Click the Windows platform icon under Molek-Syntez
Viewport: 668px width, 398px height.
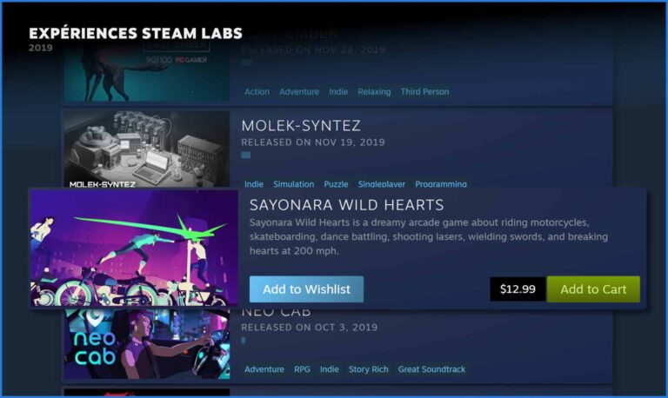click(x=246, y=155)
